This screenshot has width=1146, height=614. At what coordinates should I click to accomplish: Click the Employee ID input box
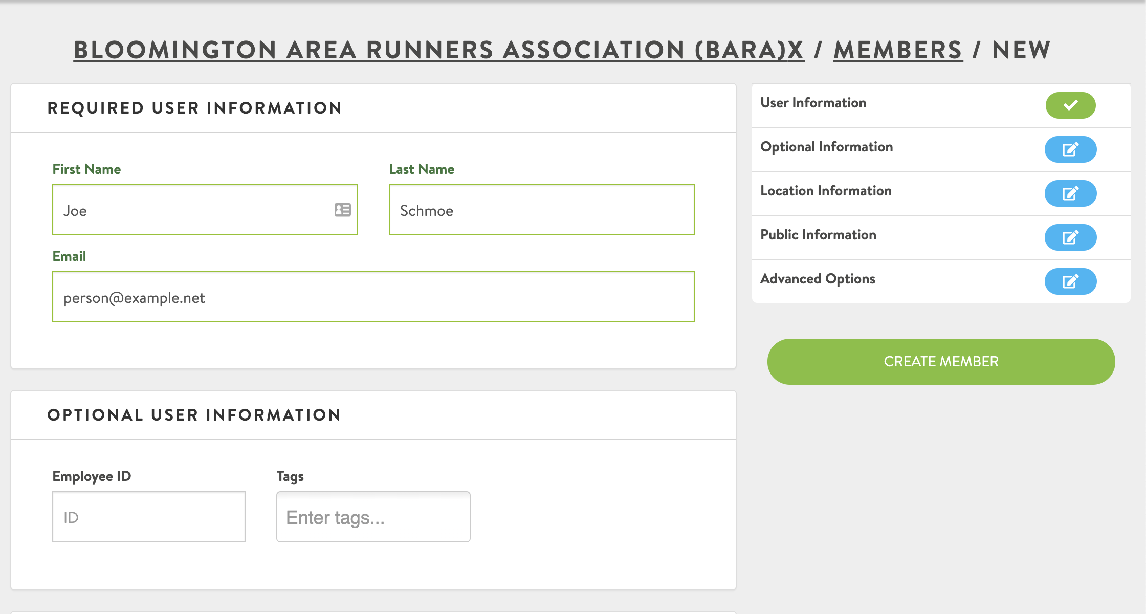click(x=148, y=517)
